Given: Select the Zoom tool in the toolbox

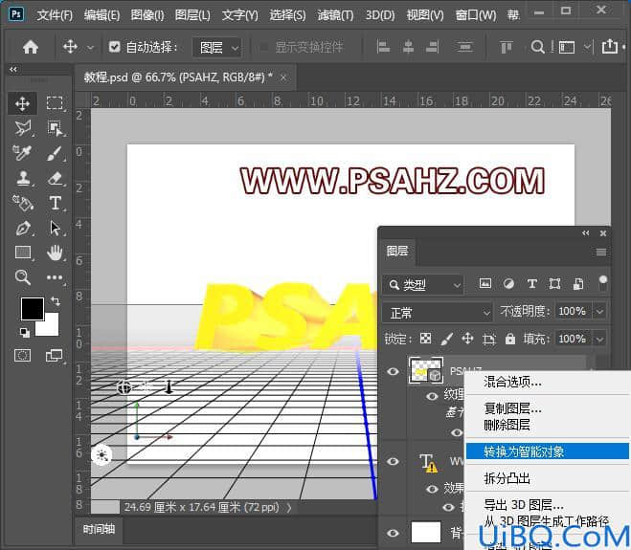Looking at the screenshot, I should click(22, 277).
